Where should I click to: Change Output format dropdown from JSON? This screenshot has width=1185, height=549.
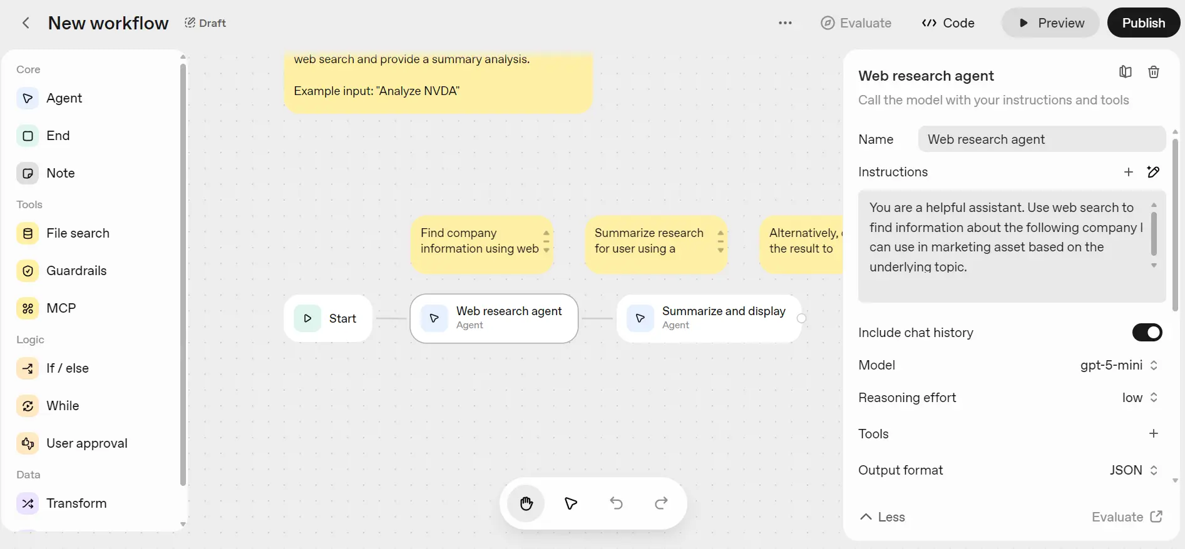1134,470
